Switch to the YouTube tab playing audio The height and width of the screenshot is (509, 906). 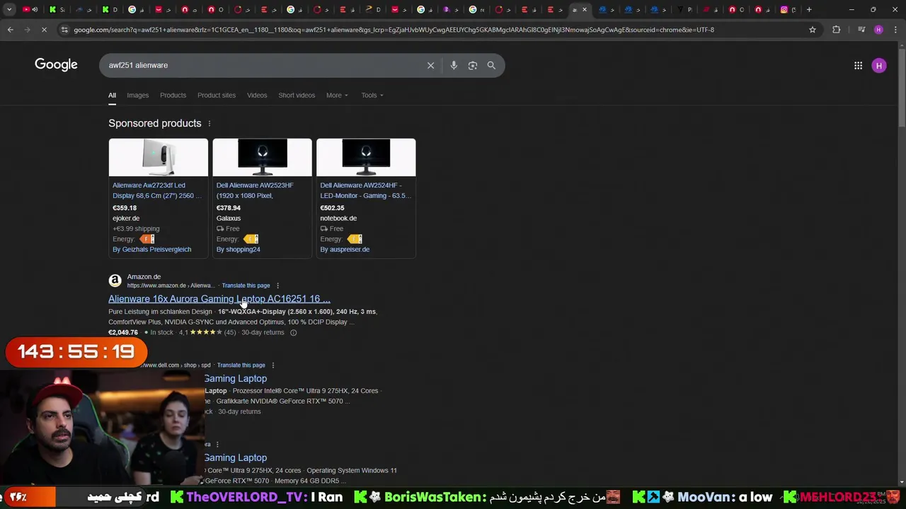tap(30, 9)
